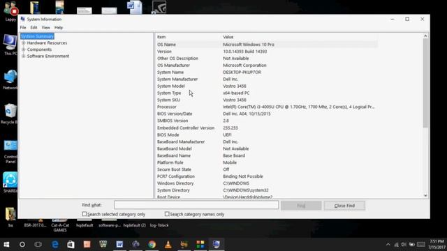Select the Secure Boot State row
Screen dimensions: 447x251
267,169
